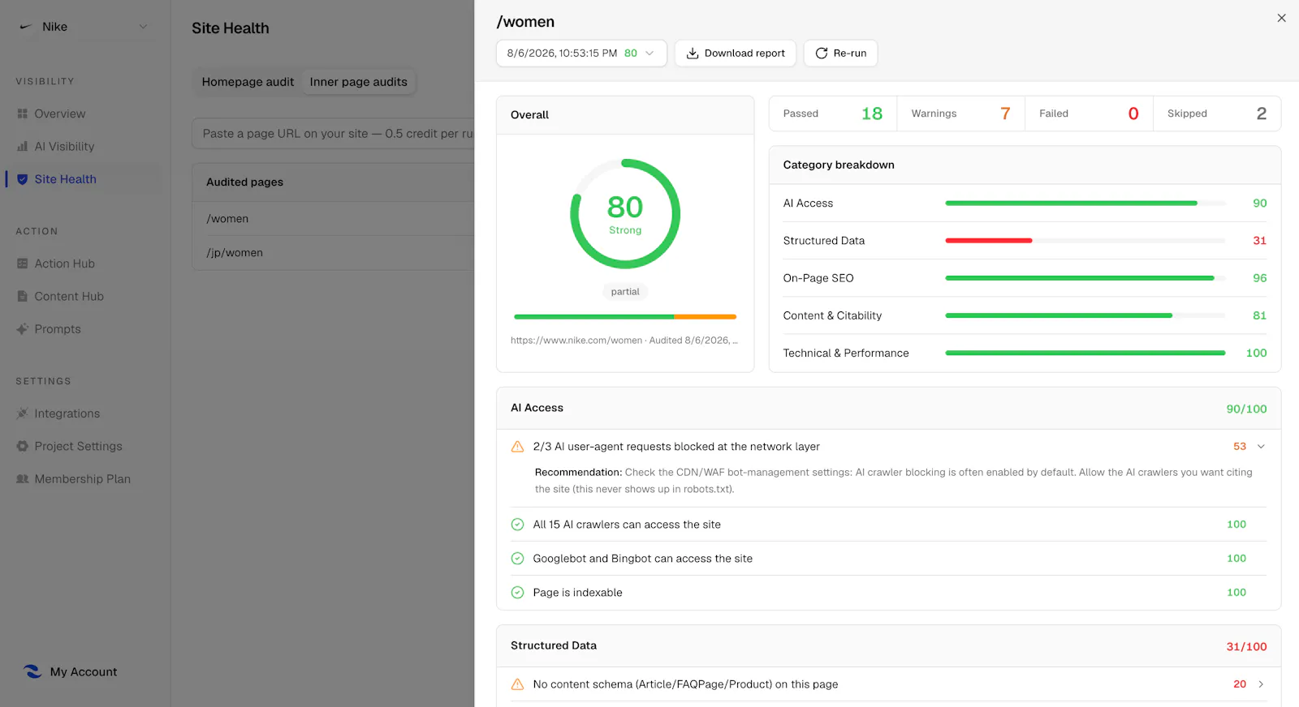
Task: Click the Passed 18 summary tile
Action: (x=833, y=114)
